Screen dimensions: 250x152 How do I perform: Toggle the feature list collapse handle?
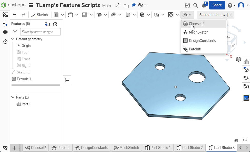point(67,80)
